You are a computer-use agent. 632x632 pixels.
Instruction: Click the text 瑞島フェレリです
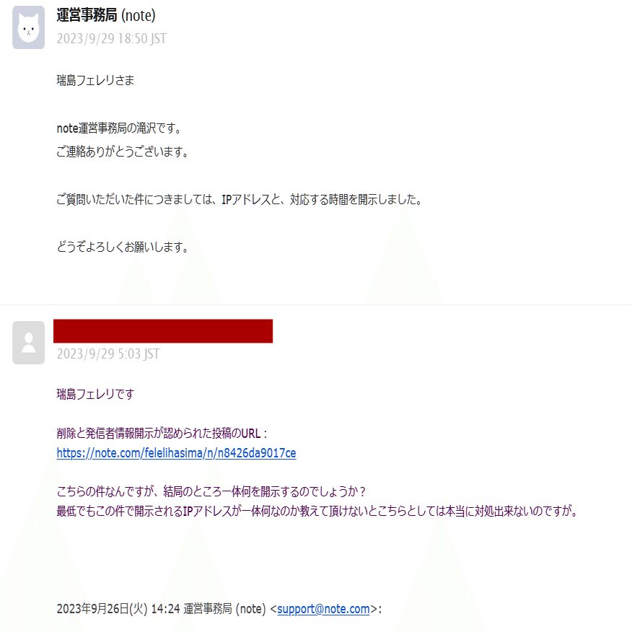coord(95,394)
